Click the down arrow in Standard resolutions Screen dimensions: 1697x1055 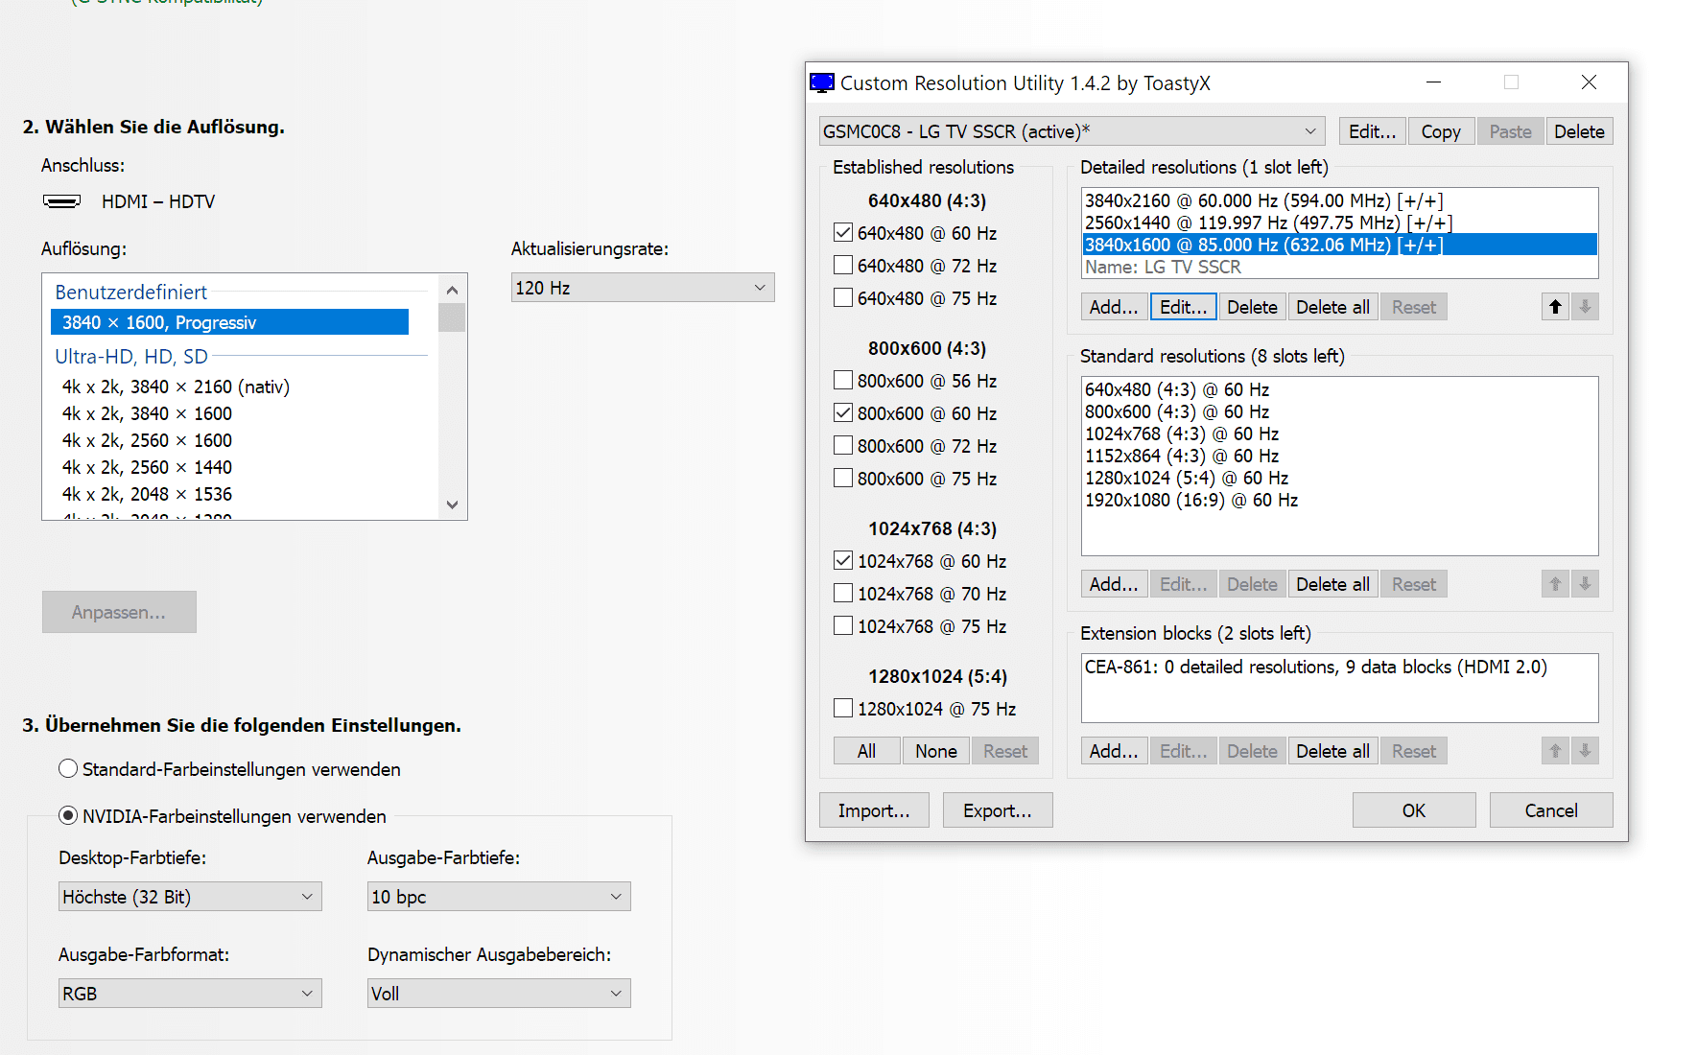point(1585,584)
